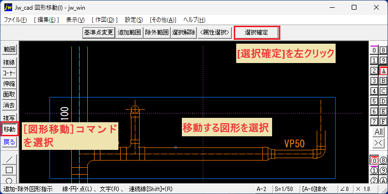Click the 消去 (erase) tool button
Screen dimensions: 388x194
(9, 105)
